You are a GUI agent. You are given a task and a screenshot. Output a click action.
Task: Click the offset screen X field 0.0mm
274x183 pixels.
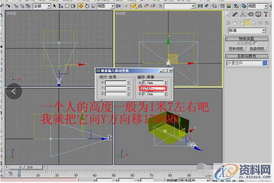[153, 83]
